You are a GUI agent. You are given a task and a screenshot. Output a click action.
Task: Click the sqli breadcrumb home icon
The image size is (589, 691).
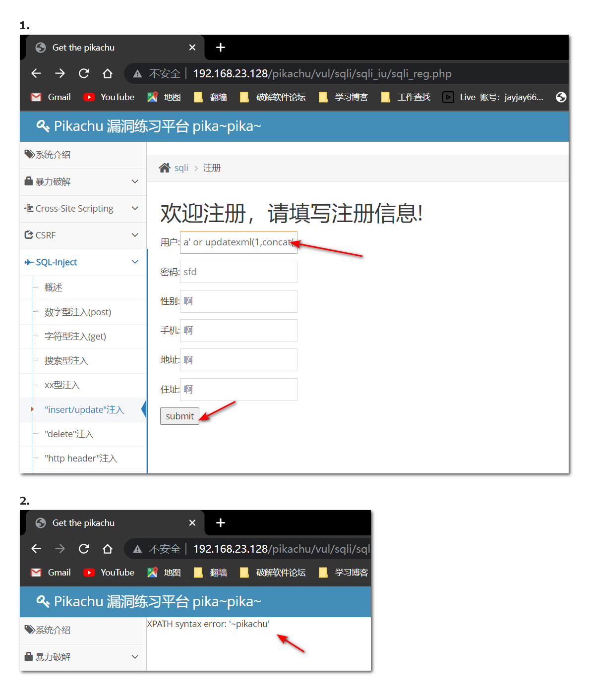[x=164, y=168]
